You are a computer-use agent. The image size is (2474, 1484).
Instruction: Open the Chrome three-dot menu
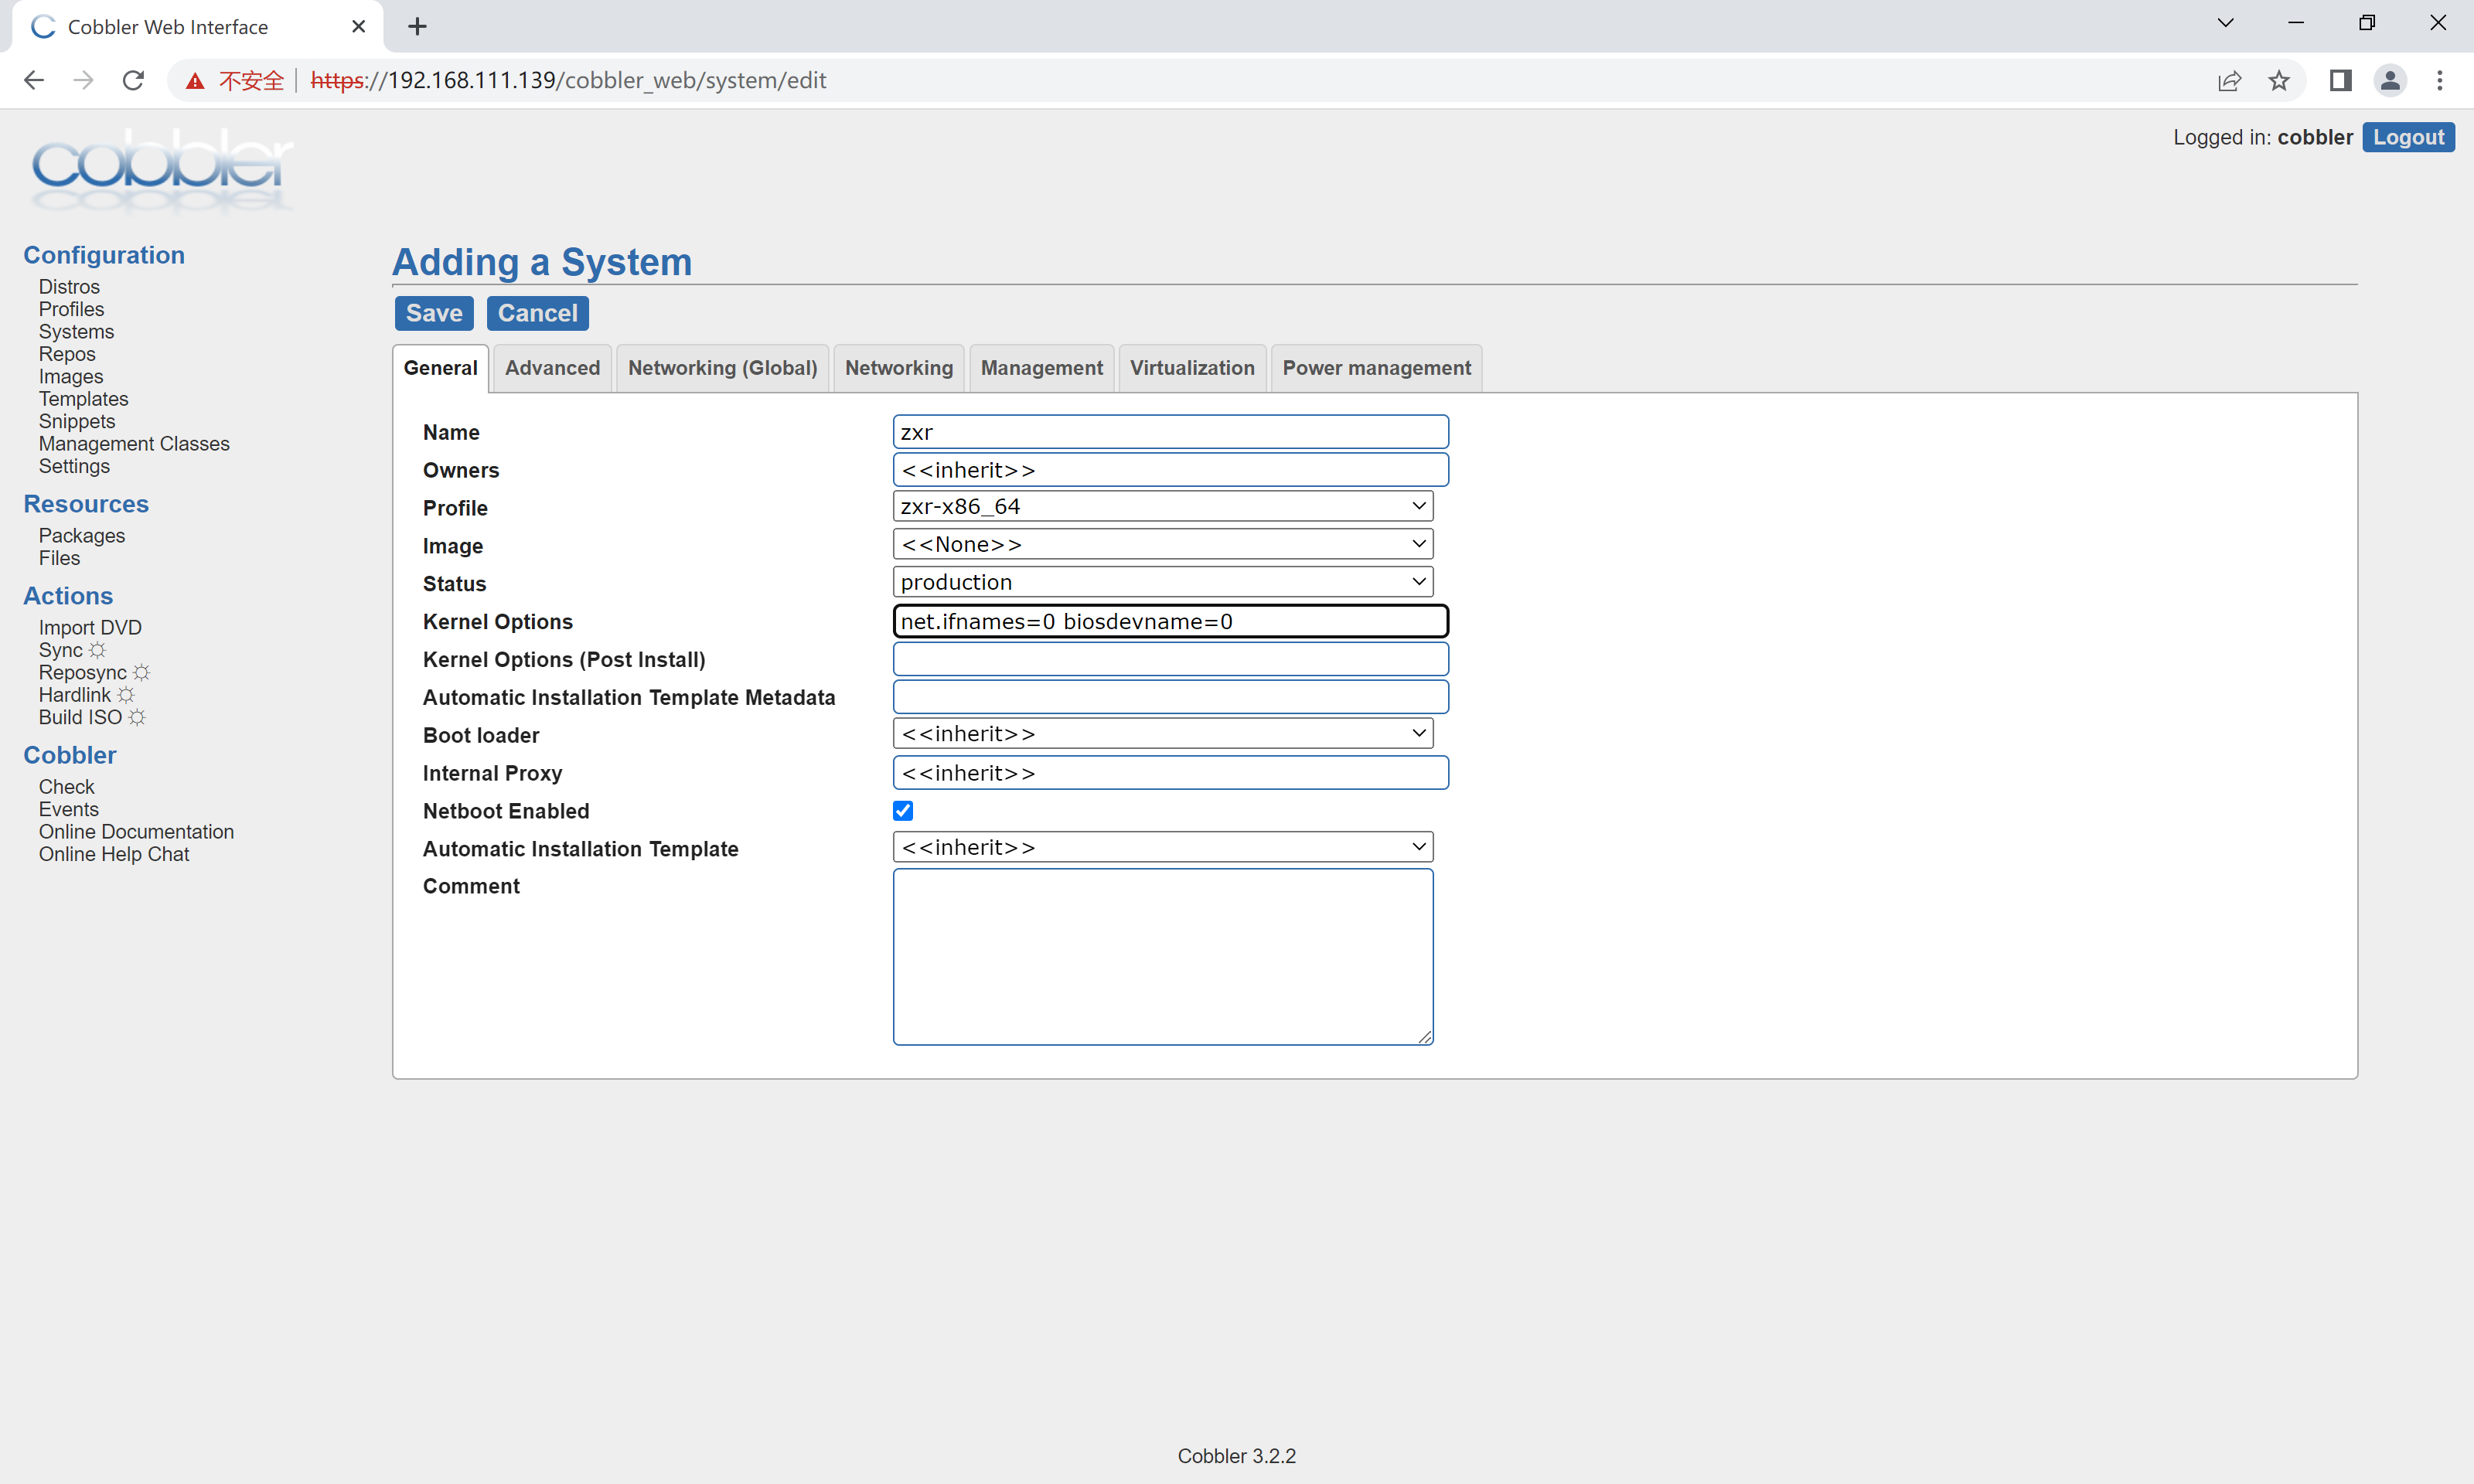click(2440, 80)
